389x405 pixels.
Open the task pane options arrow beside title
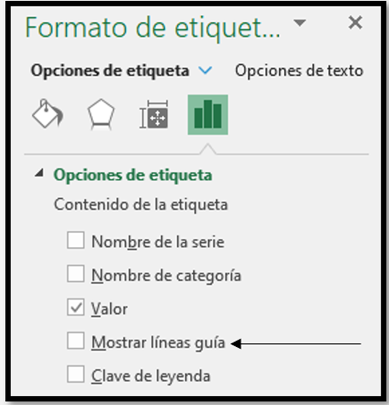click(300, 23)
